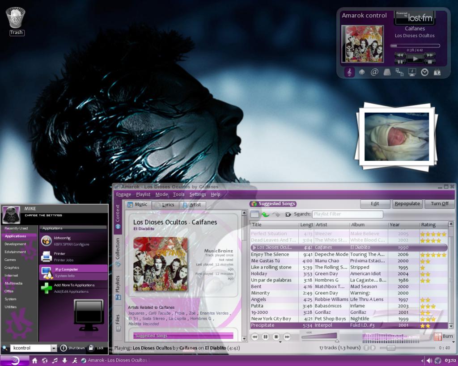
Task: Clear the playlist search filter icon
Action: [288, 215]
